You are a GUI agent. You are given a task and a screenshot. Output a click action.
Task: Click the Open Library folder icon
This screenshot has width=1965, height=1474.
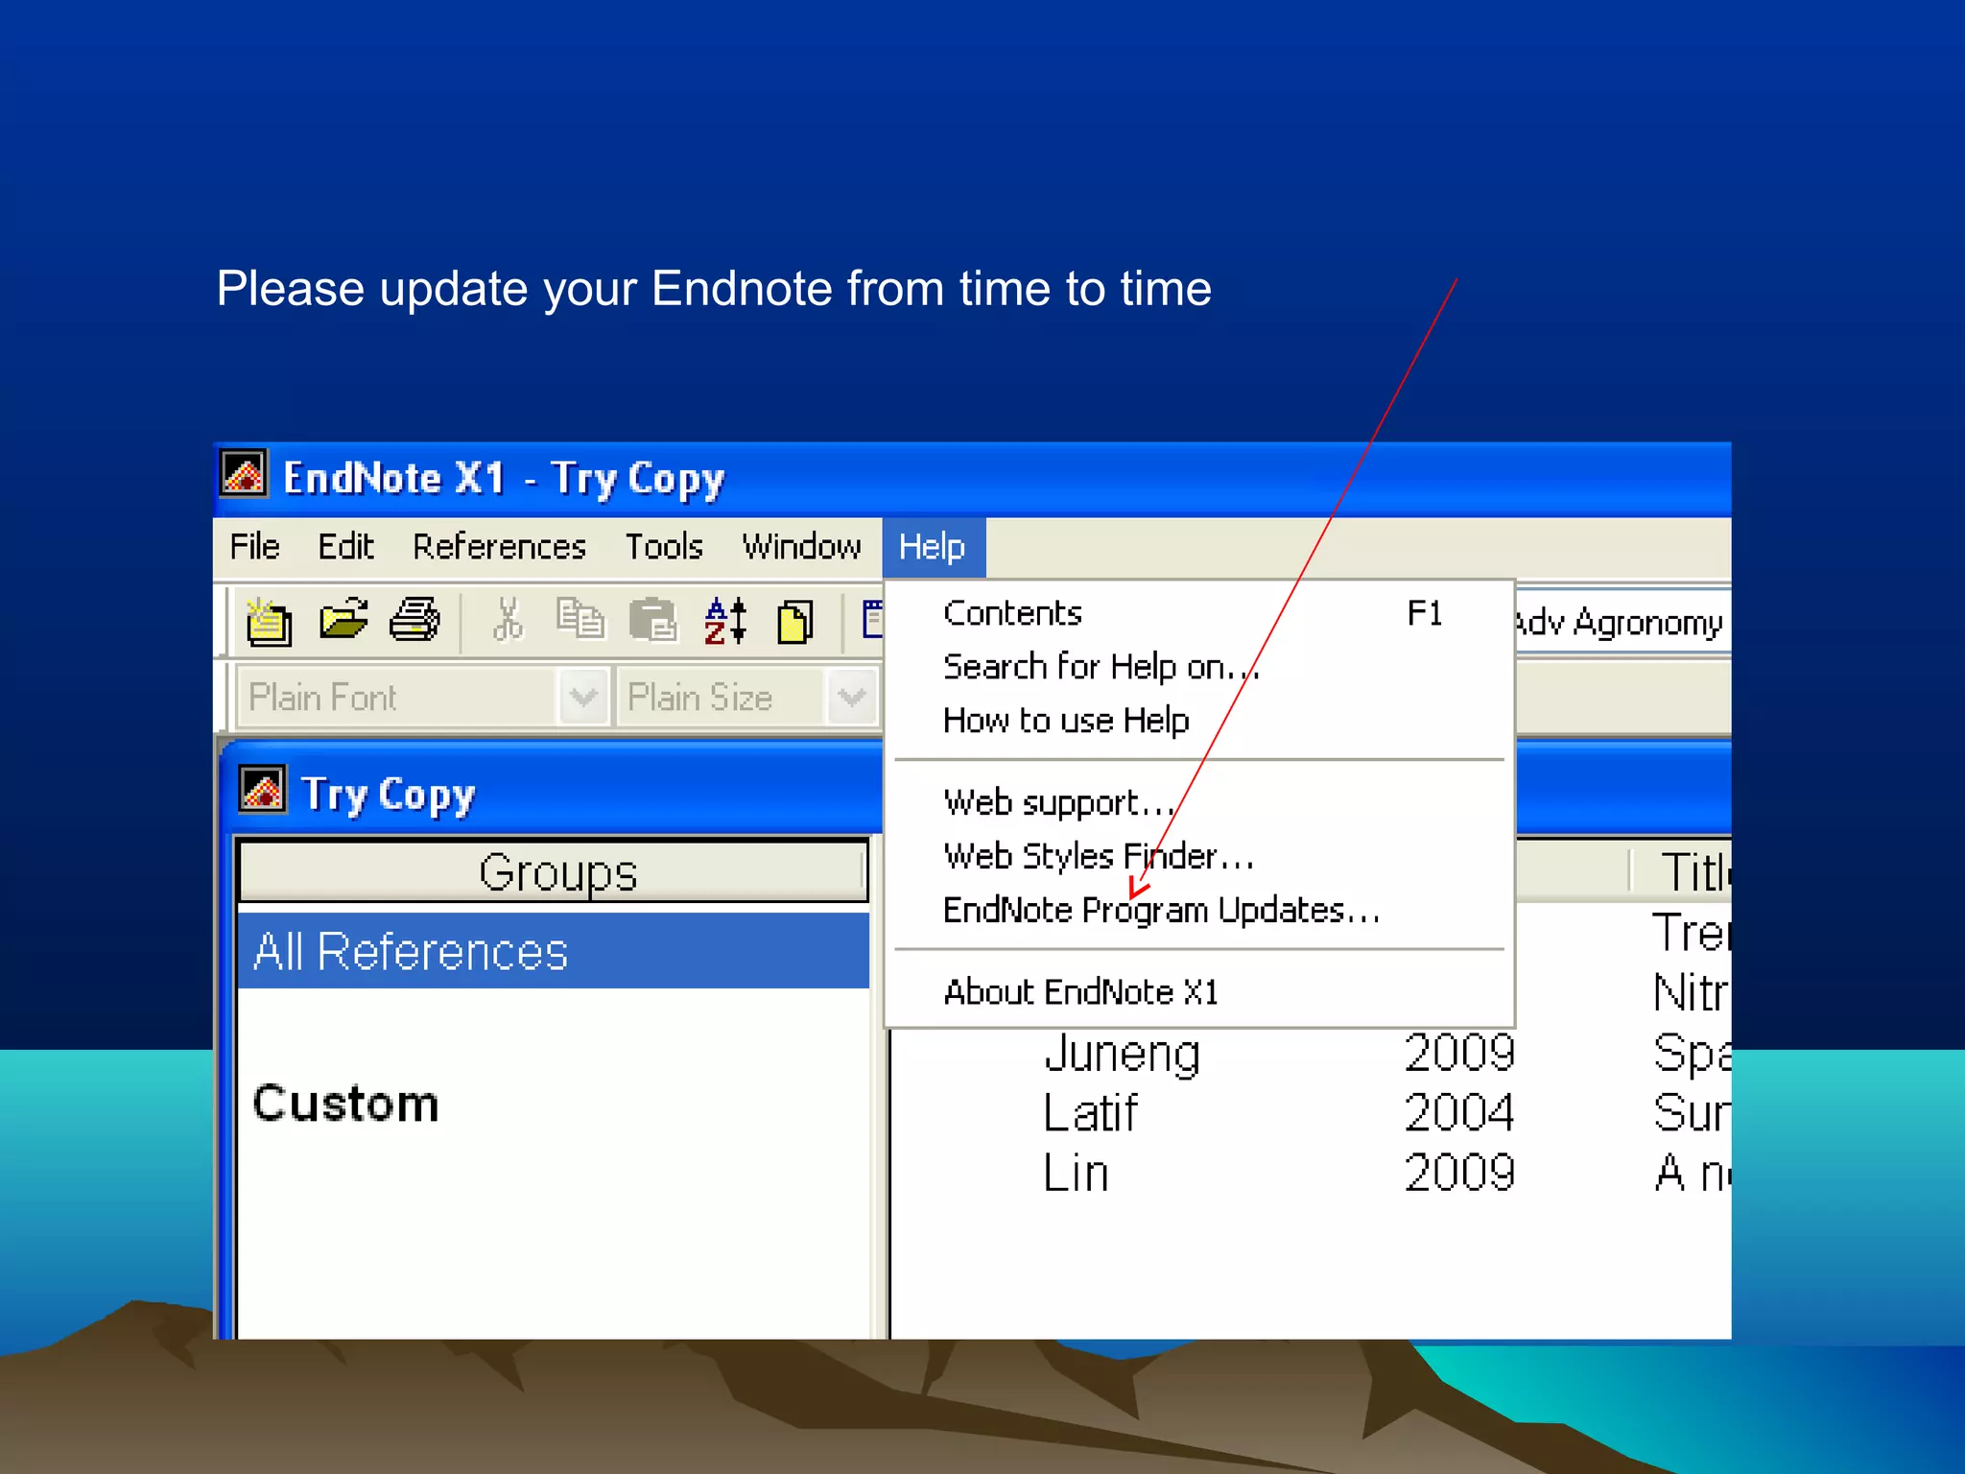point(343,619)
